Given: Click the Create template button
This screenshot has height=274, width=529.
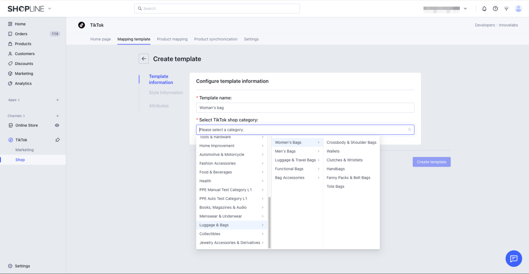Looking at the screenshot, I should (x=431, y=162).
